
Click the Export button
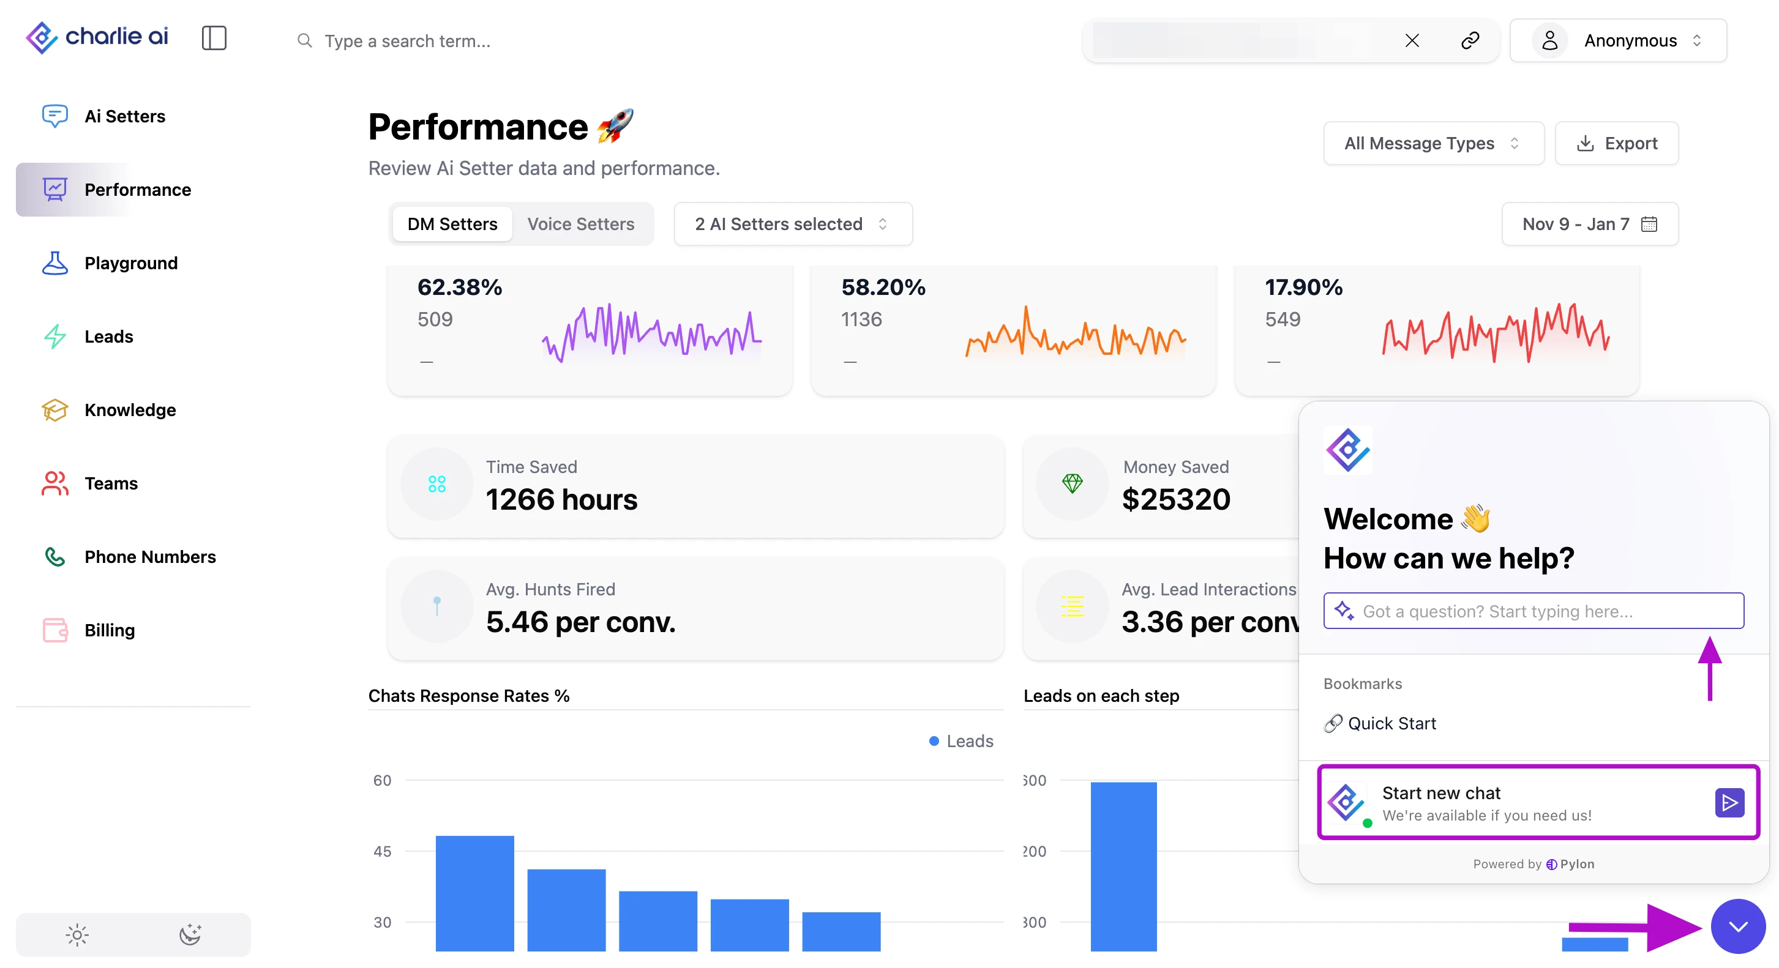point(1616,143)
